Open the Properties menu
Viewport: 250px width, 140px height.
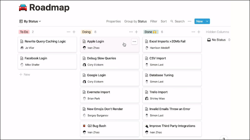[113, 21]
